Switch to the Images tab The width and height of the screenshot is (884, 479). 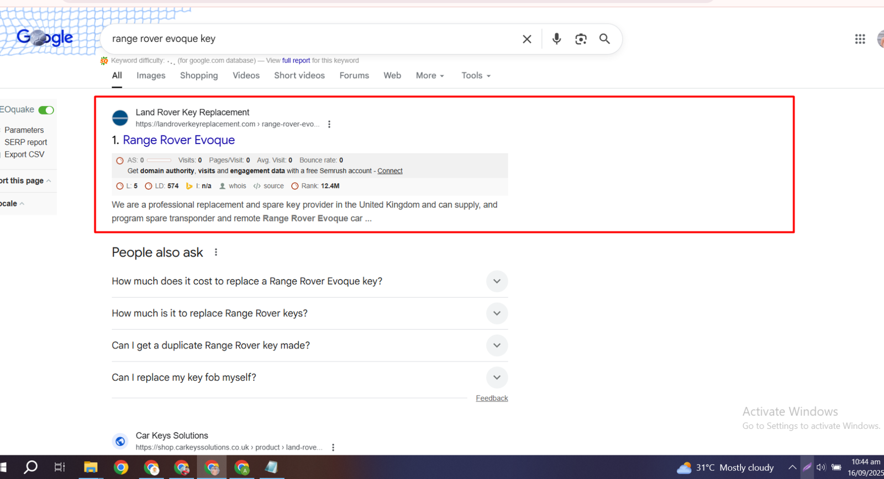click(x=151, y=76)
